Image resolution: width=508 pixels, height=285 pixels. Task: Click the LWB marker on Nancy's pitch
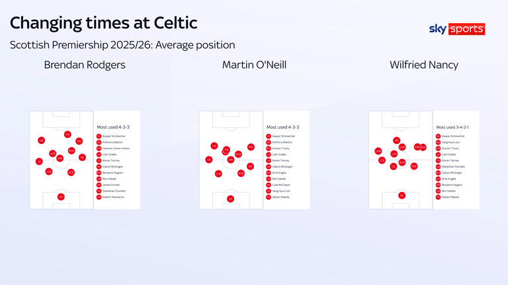[378, 151]
